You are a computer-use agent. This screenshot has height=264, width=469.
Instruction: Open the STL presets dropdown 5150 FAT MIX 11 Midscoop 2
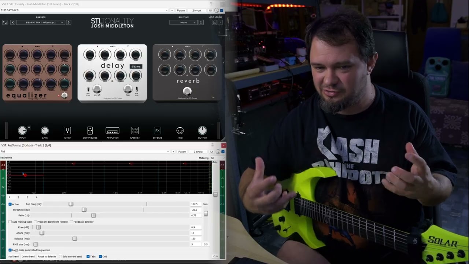[x=40, y=22]
